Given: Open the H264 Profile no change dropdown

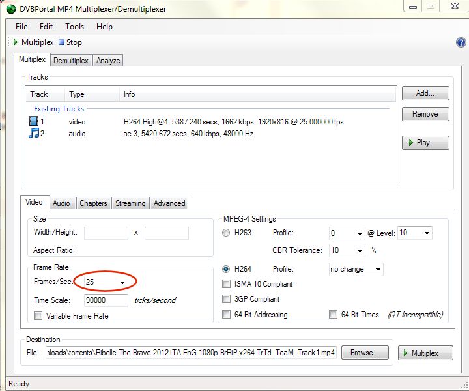Looking at the screenshot, I should (356, 269).
